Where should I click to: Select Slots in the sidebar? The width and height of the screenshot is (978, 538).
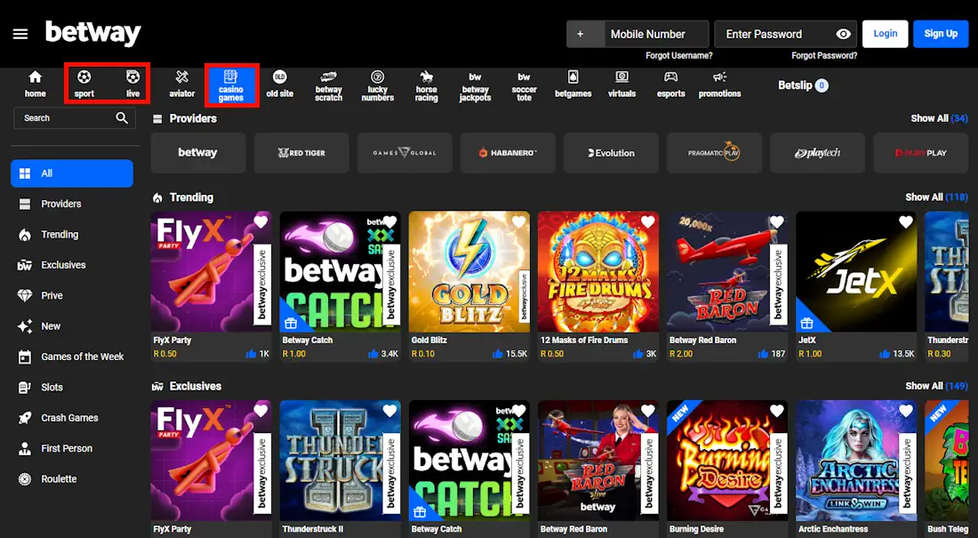53,387
